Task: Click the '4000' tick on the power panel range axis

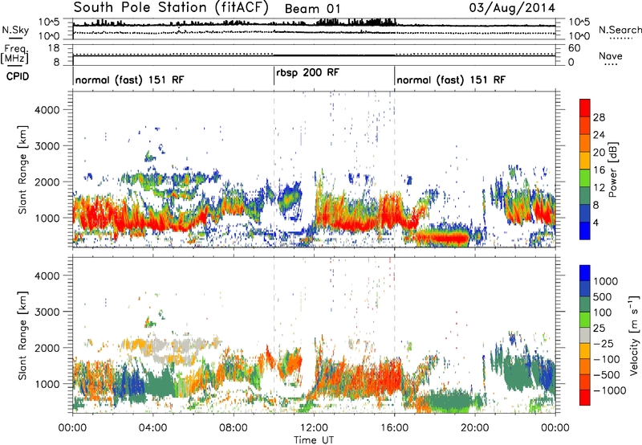Action: click(47, 110)
